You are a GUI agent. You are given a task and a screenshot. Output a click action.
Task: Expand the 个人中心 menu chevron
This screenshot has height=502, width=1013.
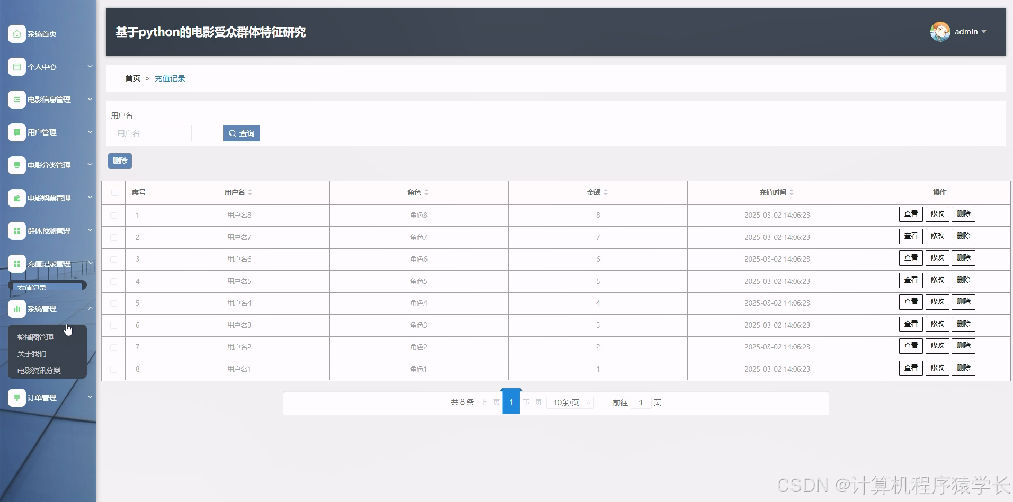coord(90,66)
